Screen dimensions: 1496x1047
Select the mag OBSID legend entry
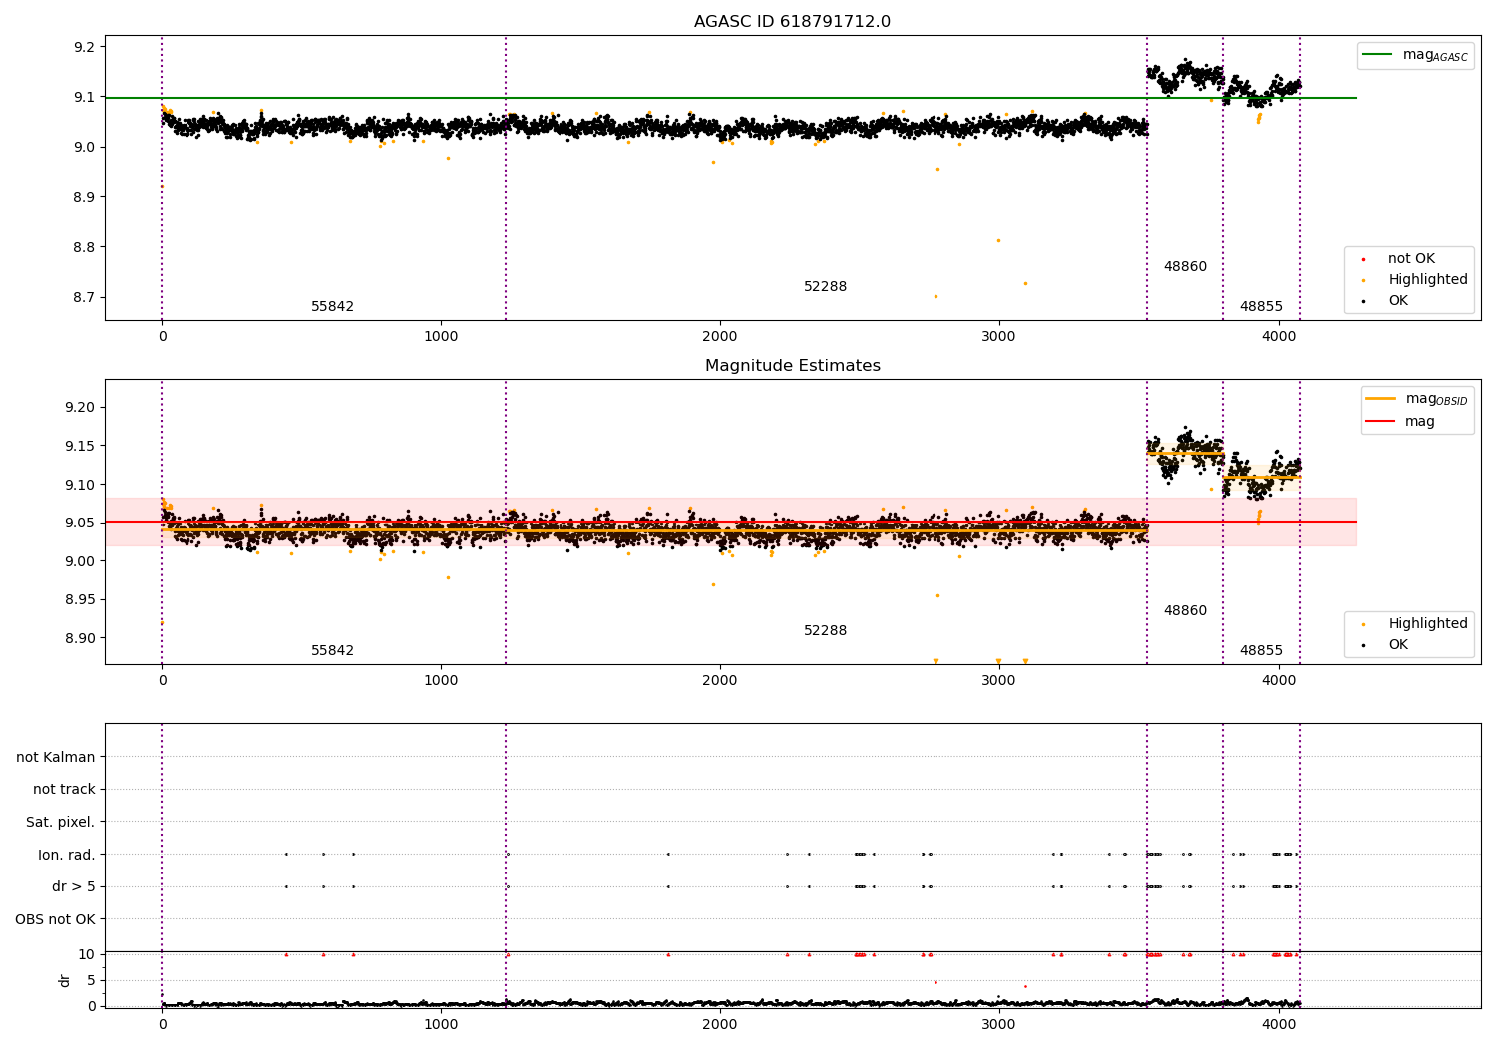tap(1417, 399)
